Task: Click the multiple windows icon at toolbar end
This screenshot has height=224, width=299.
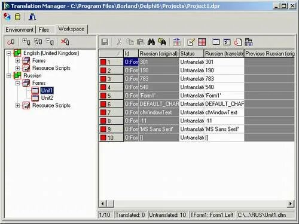Action: tap(249, 42)
